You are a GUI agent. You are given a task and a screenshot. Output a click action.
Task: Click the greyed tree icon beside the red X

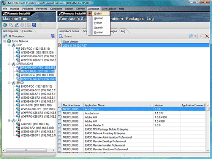coord(202,36)
